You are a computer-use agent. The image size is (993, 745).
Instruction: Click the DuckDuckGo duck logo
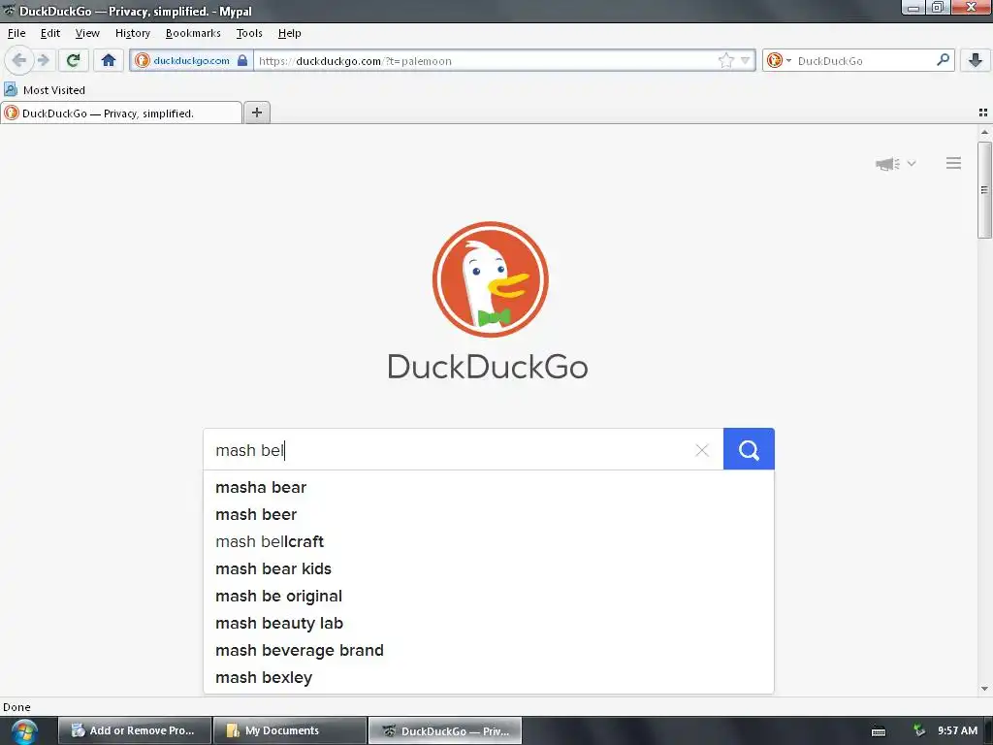point(490,279)
